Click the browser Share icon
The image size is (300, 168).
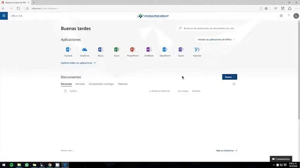[x=290, y=8]
